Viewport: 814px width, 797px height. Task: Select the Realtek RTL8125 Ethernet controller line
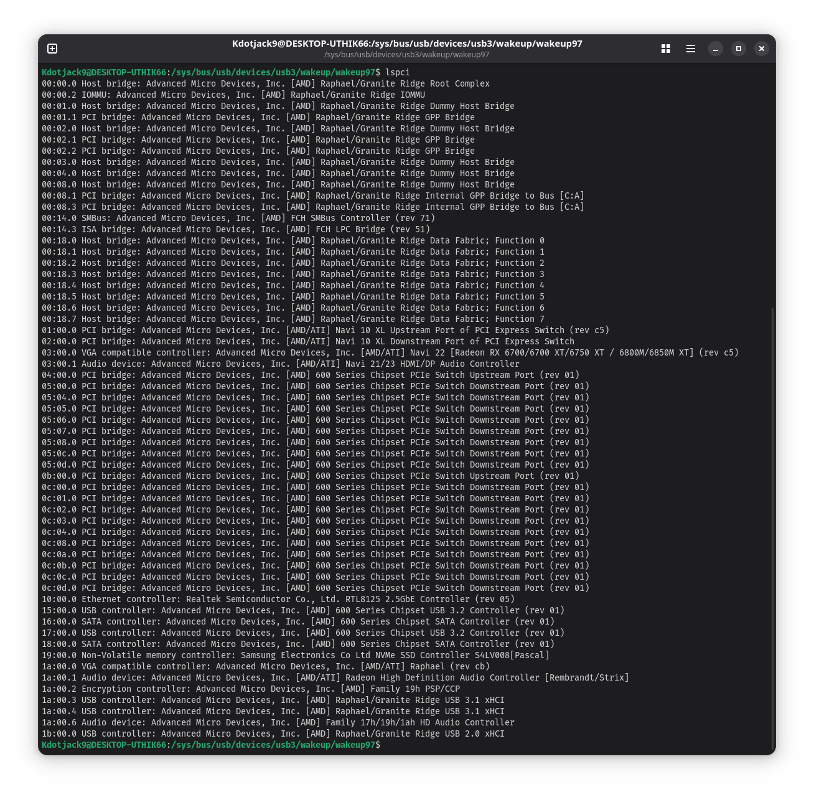tap(278, 599)
